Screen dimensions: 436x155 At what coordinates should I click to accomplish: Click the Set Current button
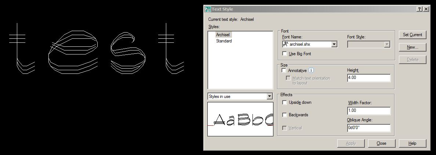413,35
